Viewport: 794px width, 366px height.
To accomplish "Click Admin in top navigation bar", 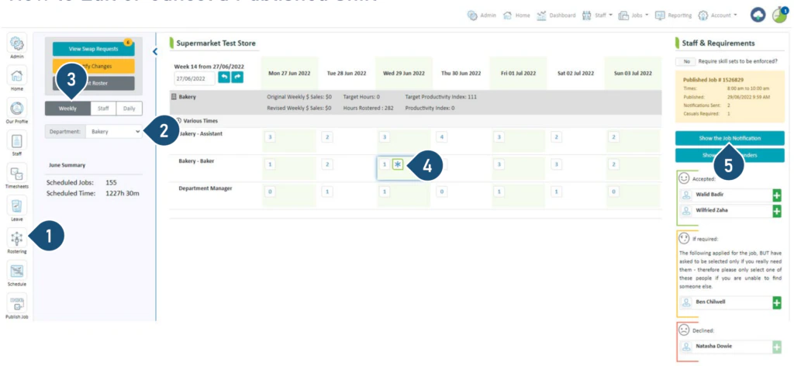I will click(482, 16).
